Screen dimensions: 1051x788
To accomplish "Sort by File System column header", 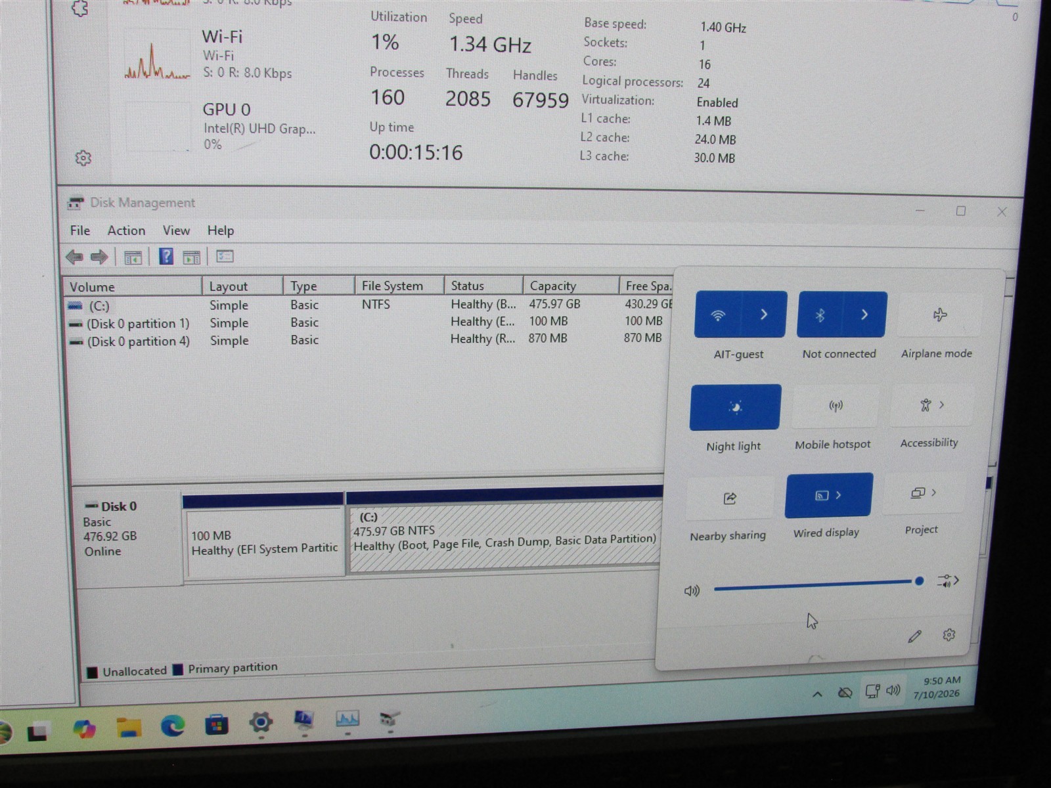I will click(x=399, y=286).
